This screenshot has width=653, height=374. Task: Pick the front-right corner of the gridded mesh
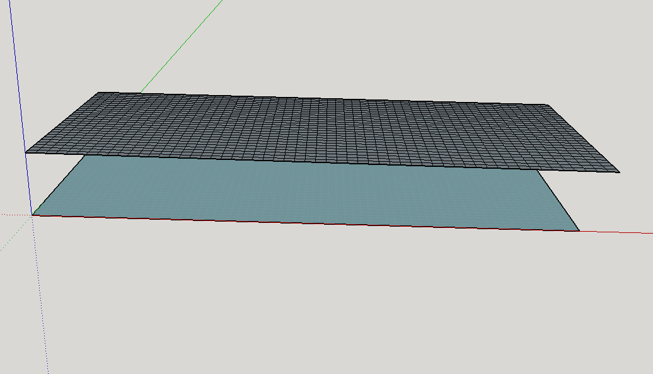620,172
